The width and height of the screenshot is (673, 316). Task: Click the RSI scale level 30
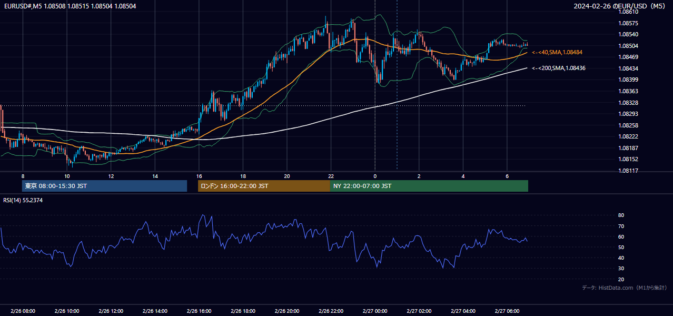point(621,269)
